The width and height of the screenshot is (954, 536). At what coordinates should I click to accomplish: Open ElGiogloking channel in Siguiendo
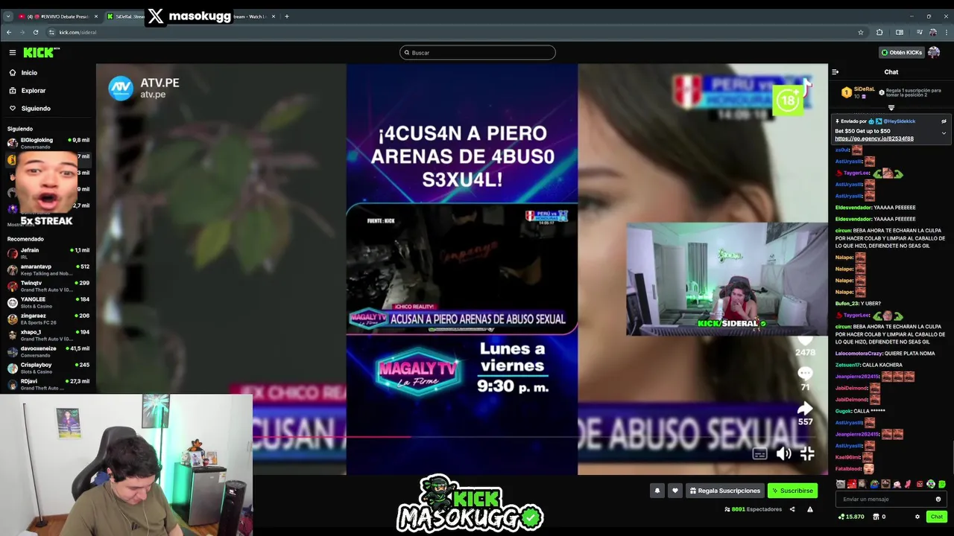pos(48,143)
